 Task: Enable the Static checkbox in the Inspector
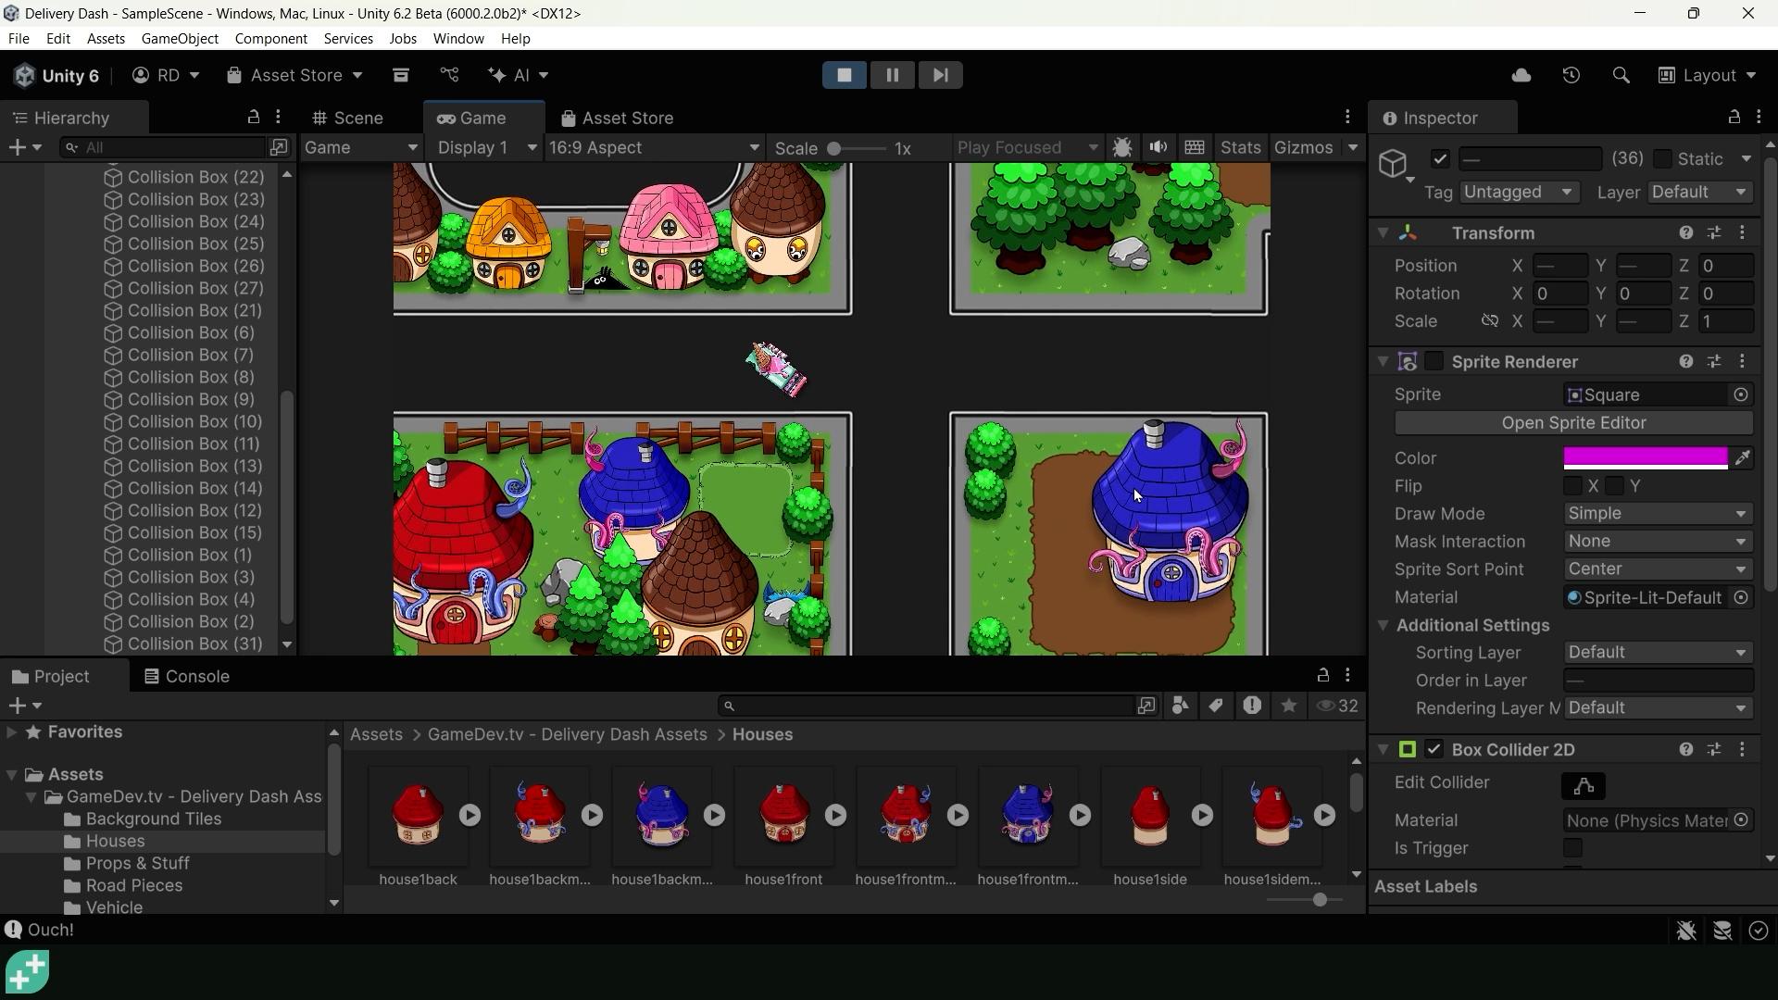coord(1663,158)
